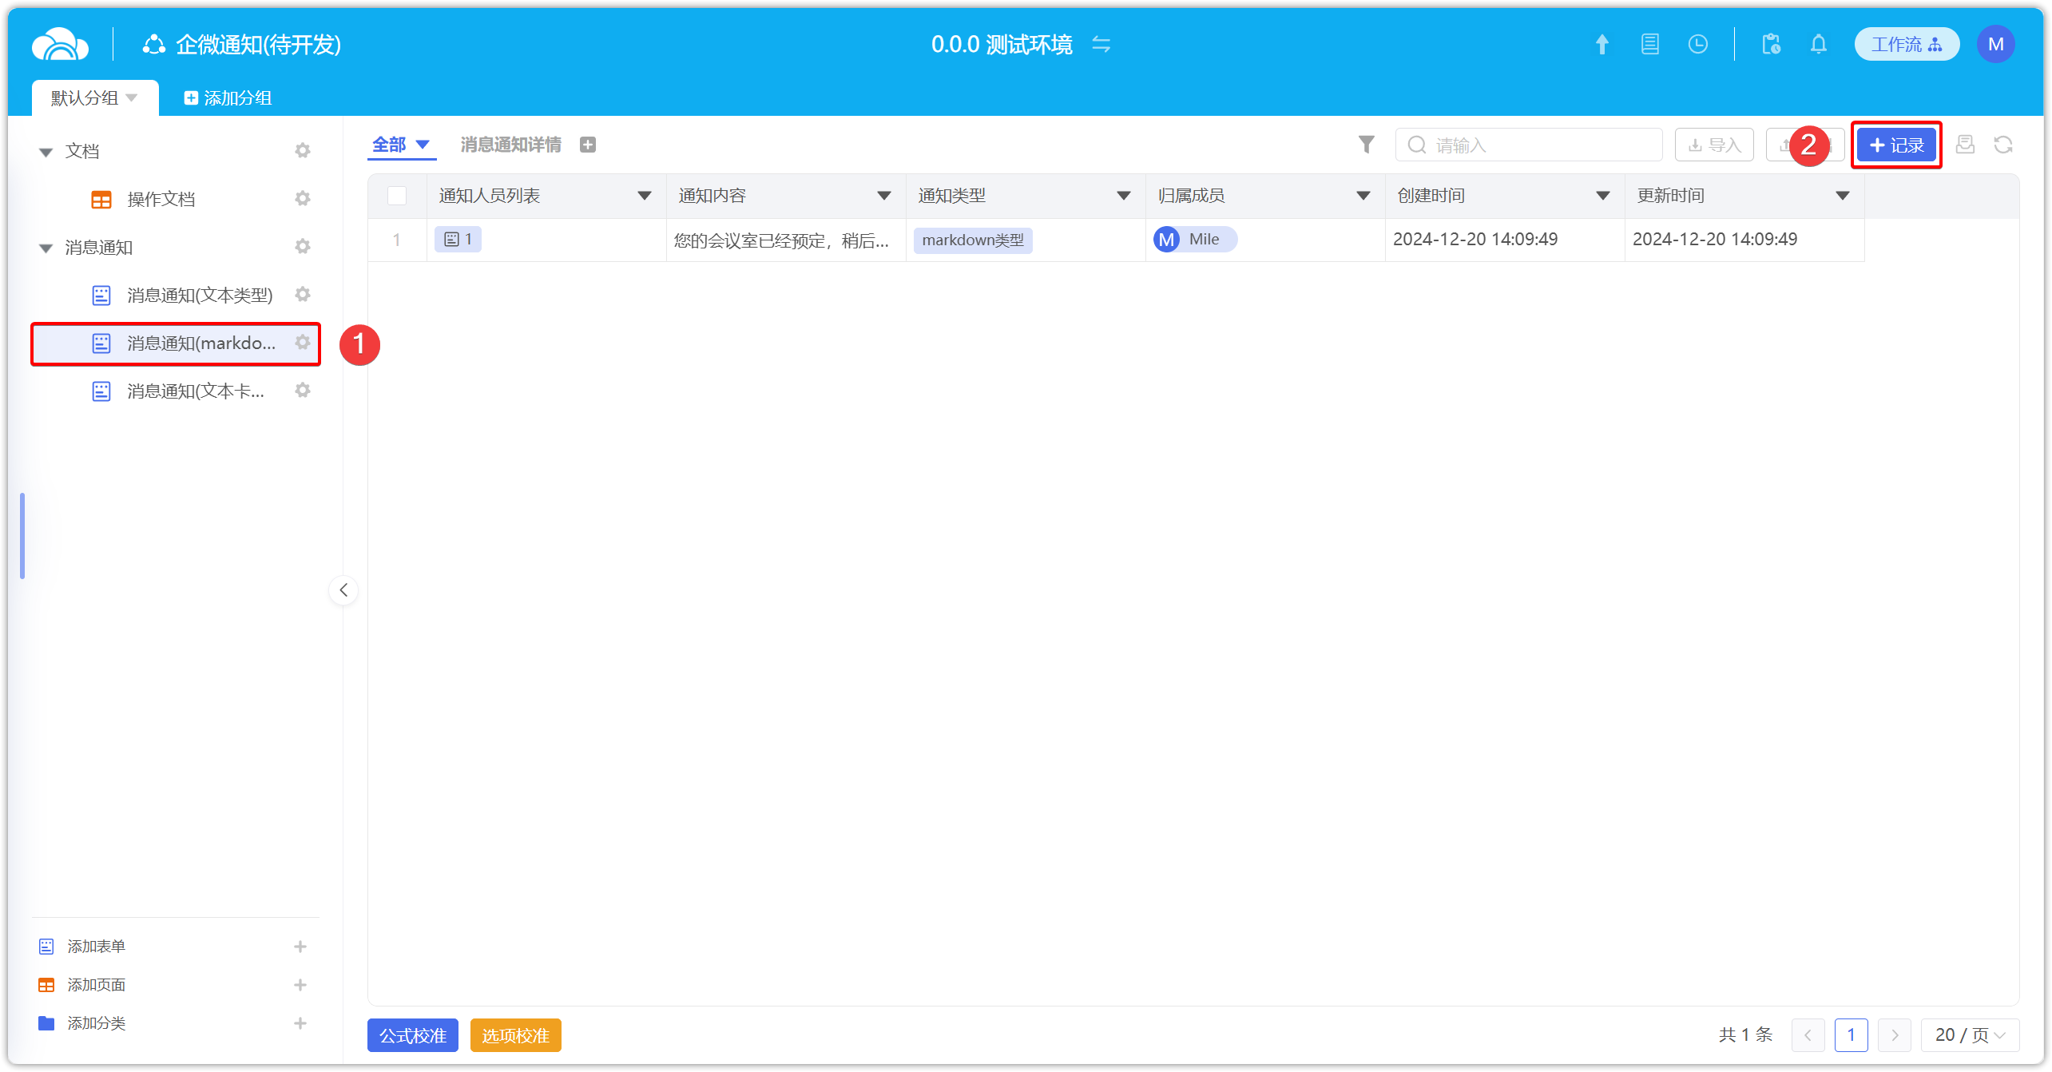
Task: Add a new view with plus icon
Action: [588, 145]
